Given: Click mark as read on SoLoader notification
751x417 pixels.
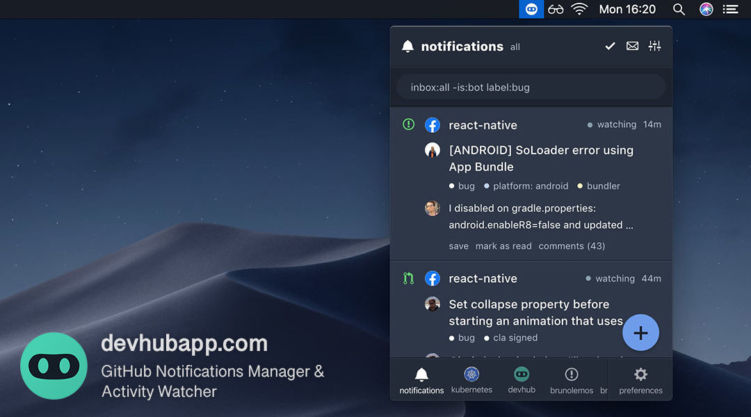Looking at the screenshot, I should (503, 246).
